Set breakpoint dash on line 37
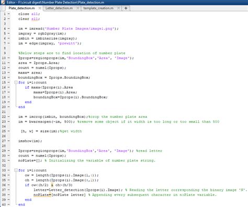Image resolution: width=248 pixels, height=207 pixels. coord(9,190)
